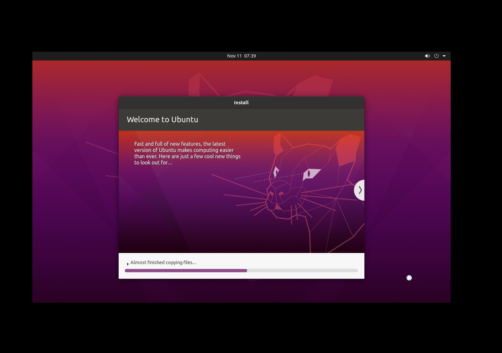Viewport: 502px width, 353px height.
Task: Advance slideshow with the next arrow
Action: (360, 190)
